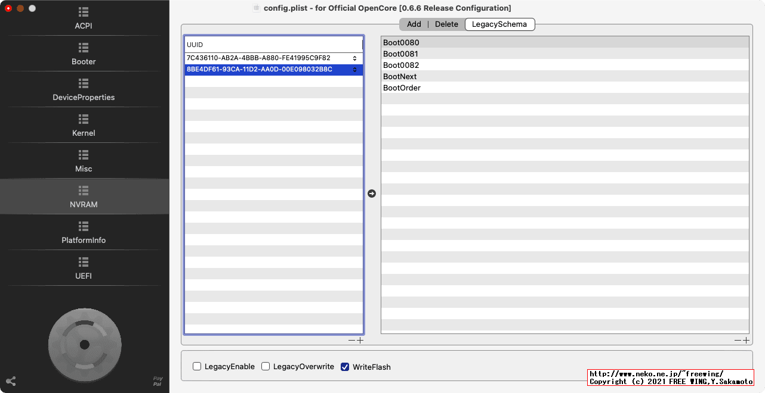Image resolution: width=765 pixels, height=393 pixels.
Task: Click the Delete button above the lists
Action: tap(446, 24)
